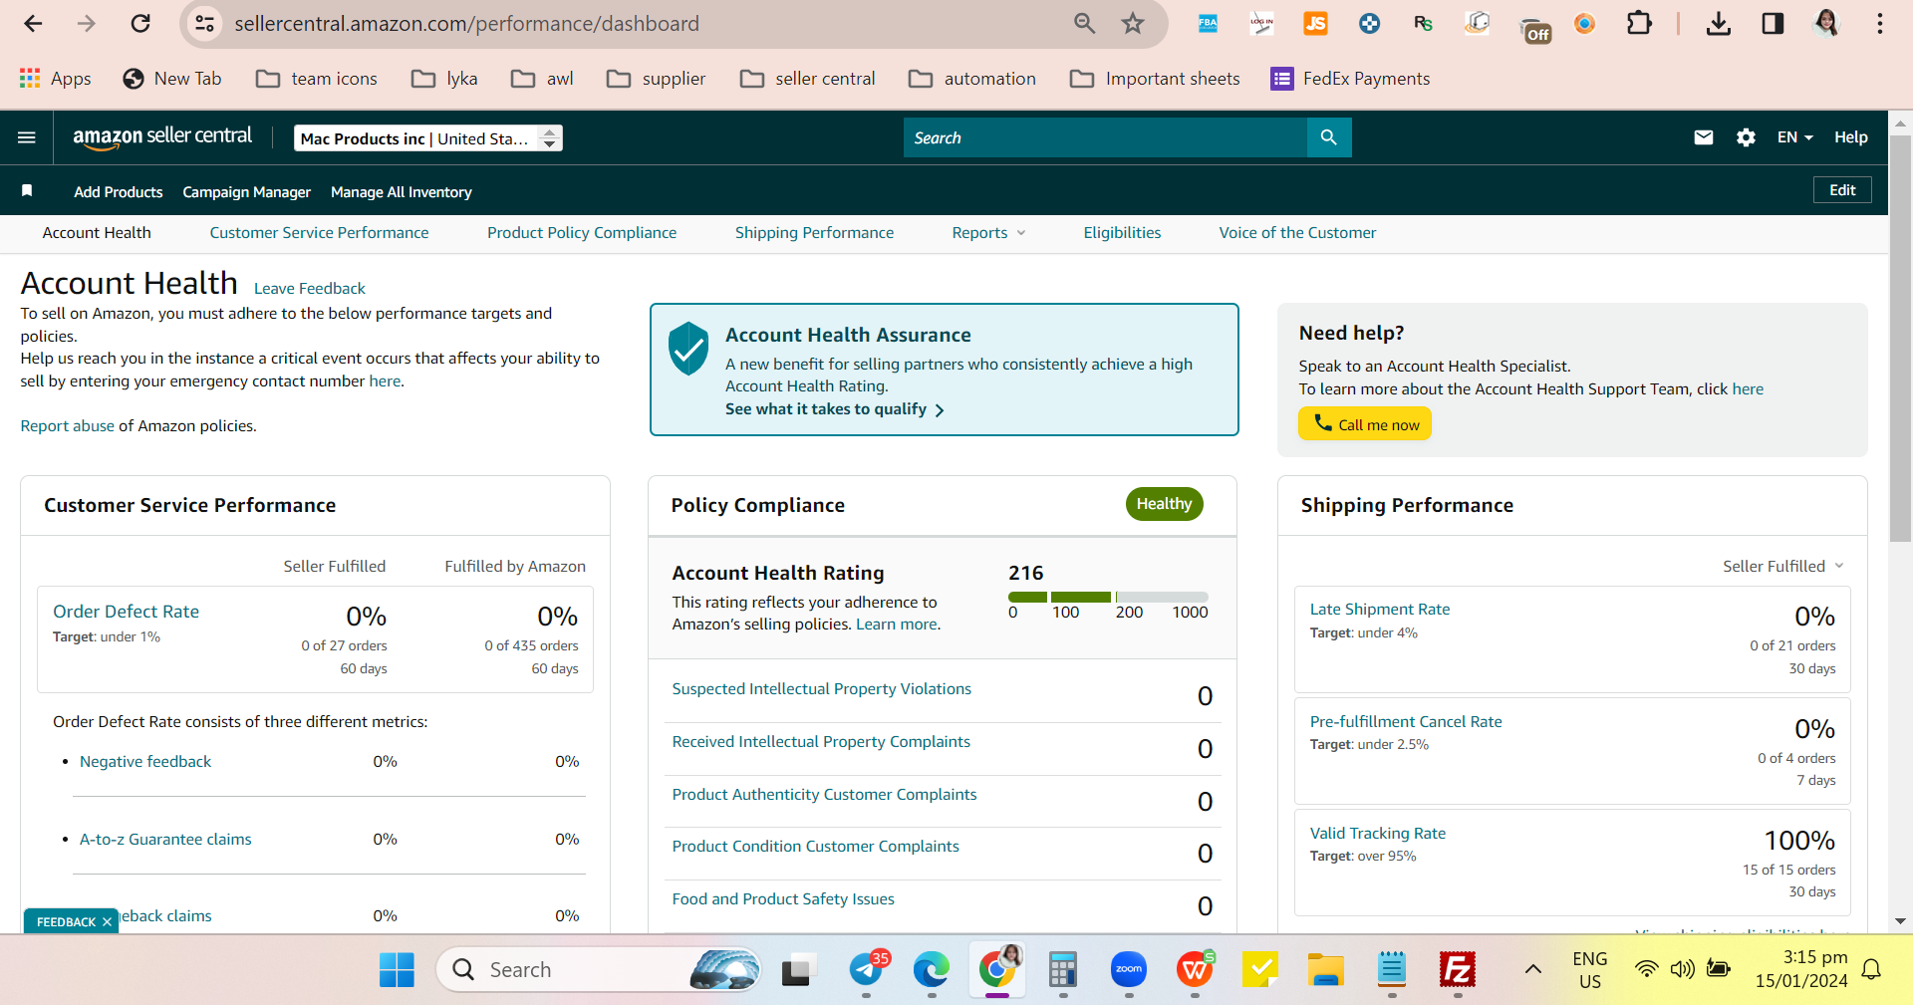Open Voice of the Customer tab
The width and height of the screenshot is (1913, 1005).
1297,233
